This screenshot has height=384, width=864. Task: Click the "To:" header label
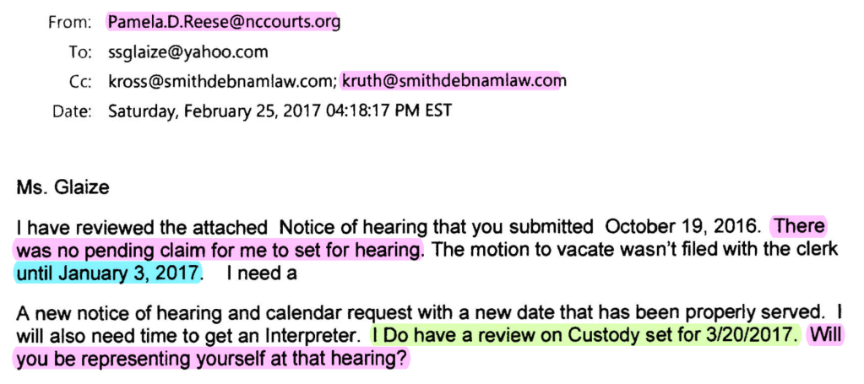click(x=79, y=52)
